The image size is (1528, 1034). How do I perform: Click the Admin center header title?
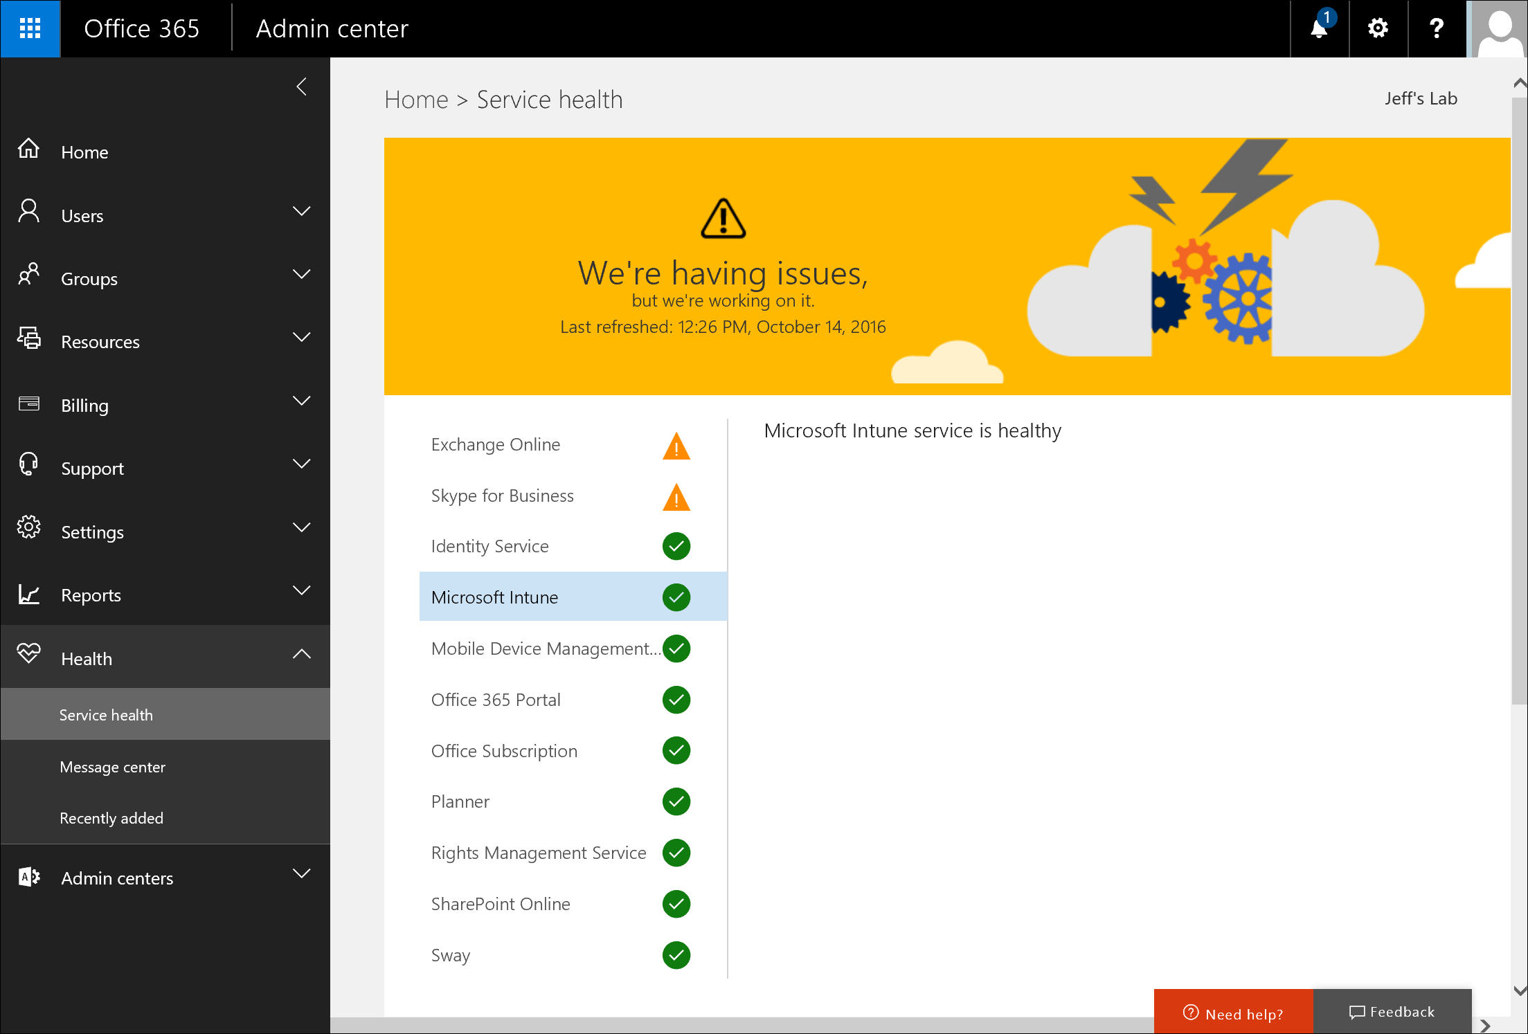click(x=332, y=28)
